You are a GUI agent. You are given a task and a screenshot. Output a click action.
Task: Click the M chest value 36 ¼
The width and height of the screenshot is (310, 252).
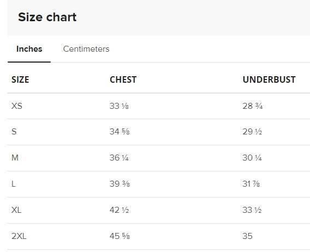[x=119, y=158]
